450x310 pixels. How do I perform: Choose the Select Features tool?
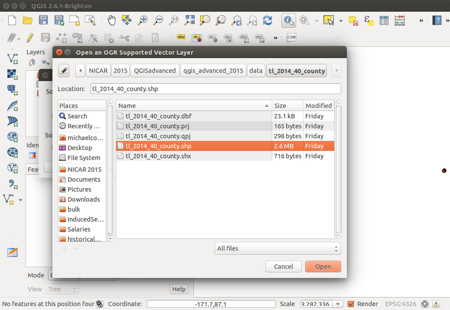tap(329, 20)
